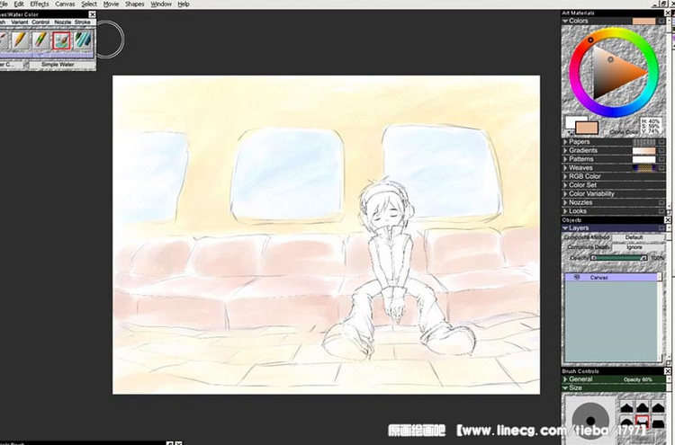Expand the RGB Color section
Screen dimensions: 675x445
tap(565, 176)
